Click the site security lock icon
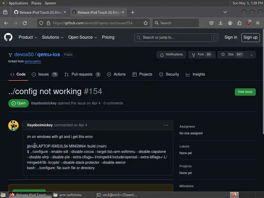This screenshot has width=264, height=198. (48, 23)
